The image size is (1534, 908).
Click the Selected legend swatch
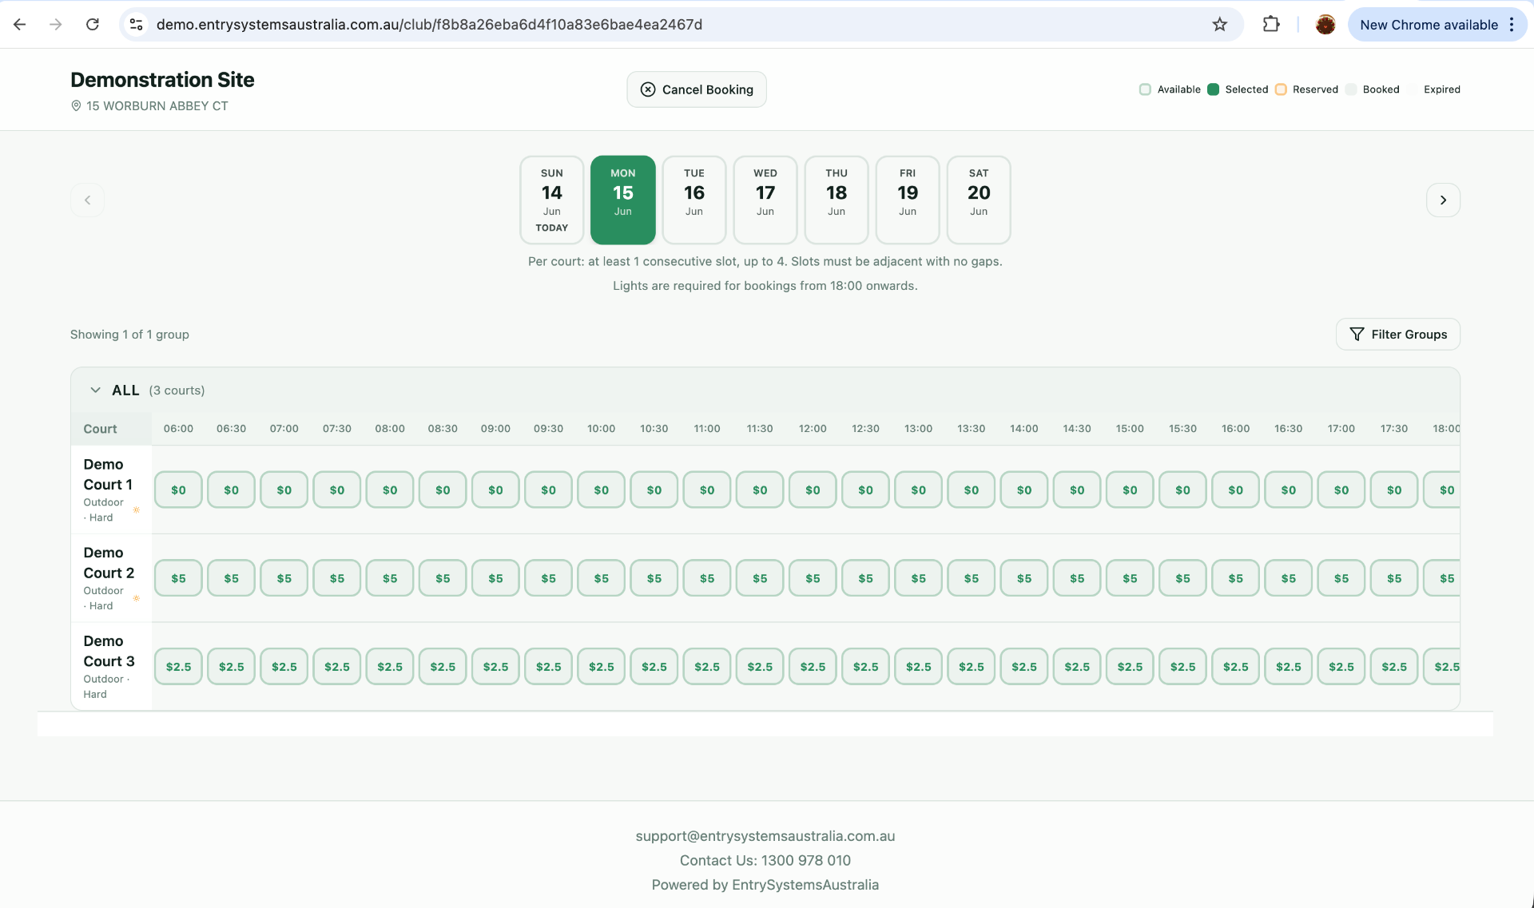pos(1213,89)
